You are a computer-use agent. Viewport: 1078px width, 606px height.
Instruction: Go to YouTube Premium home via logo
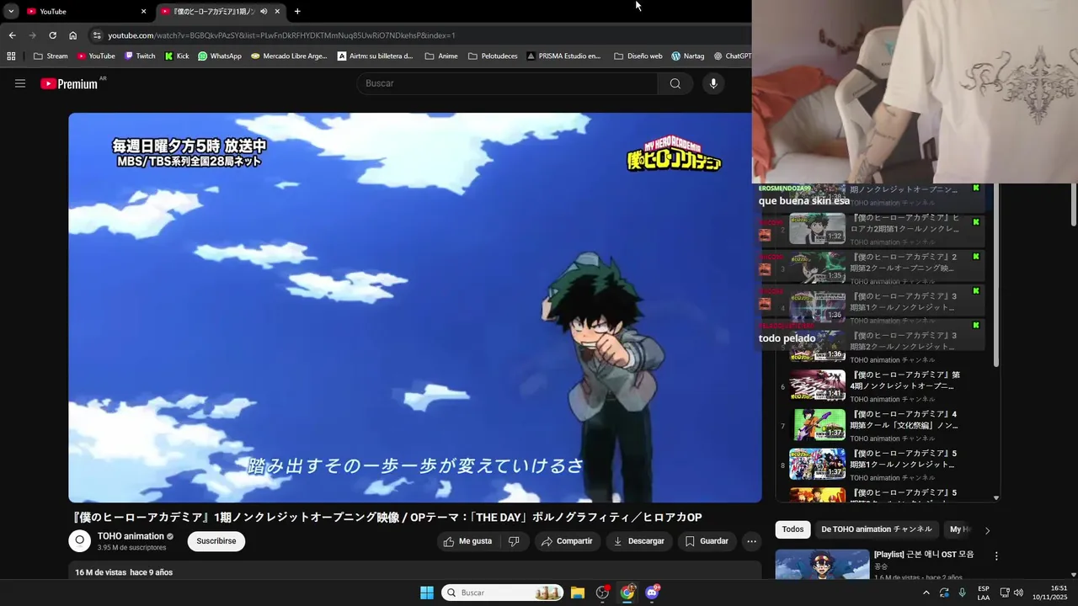click(x=69, y=83)
